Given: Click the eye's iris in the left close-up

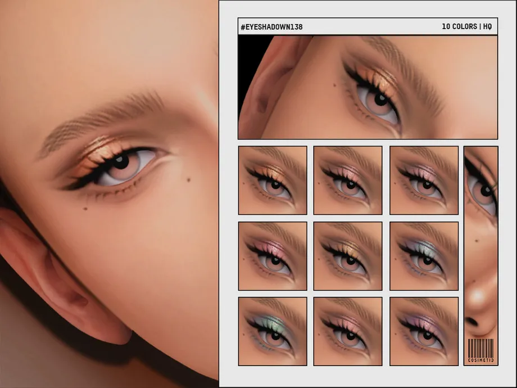Looking at the screenshot, I should tap(121, 164).
